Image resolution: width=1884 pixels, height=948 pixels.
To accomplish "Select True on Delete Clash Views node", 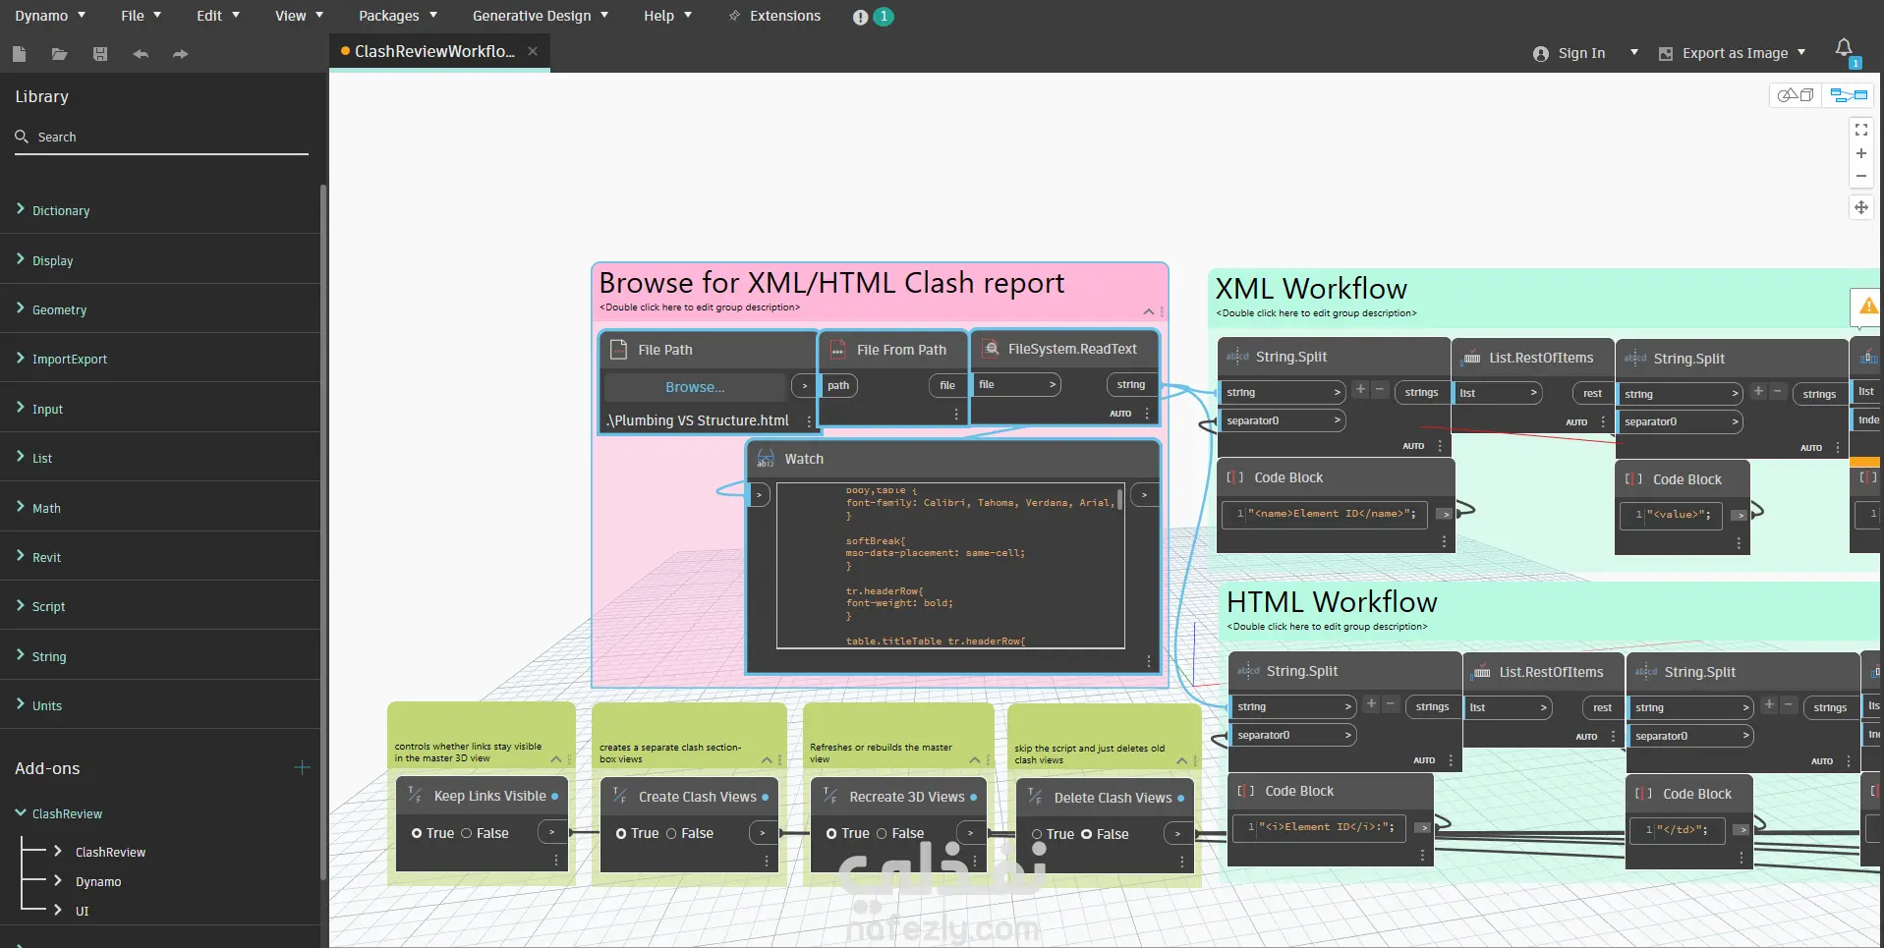I will 1037,834.
